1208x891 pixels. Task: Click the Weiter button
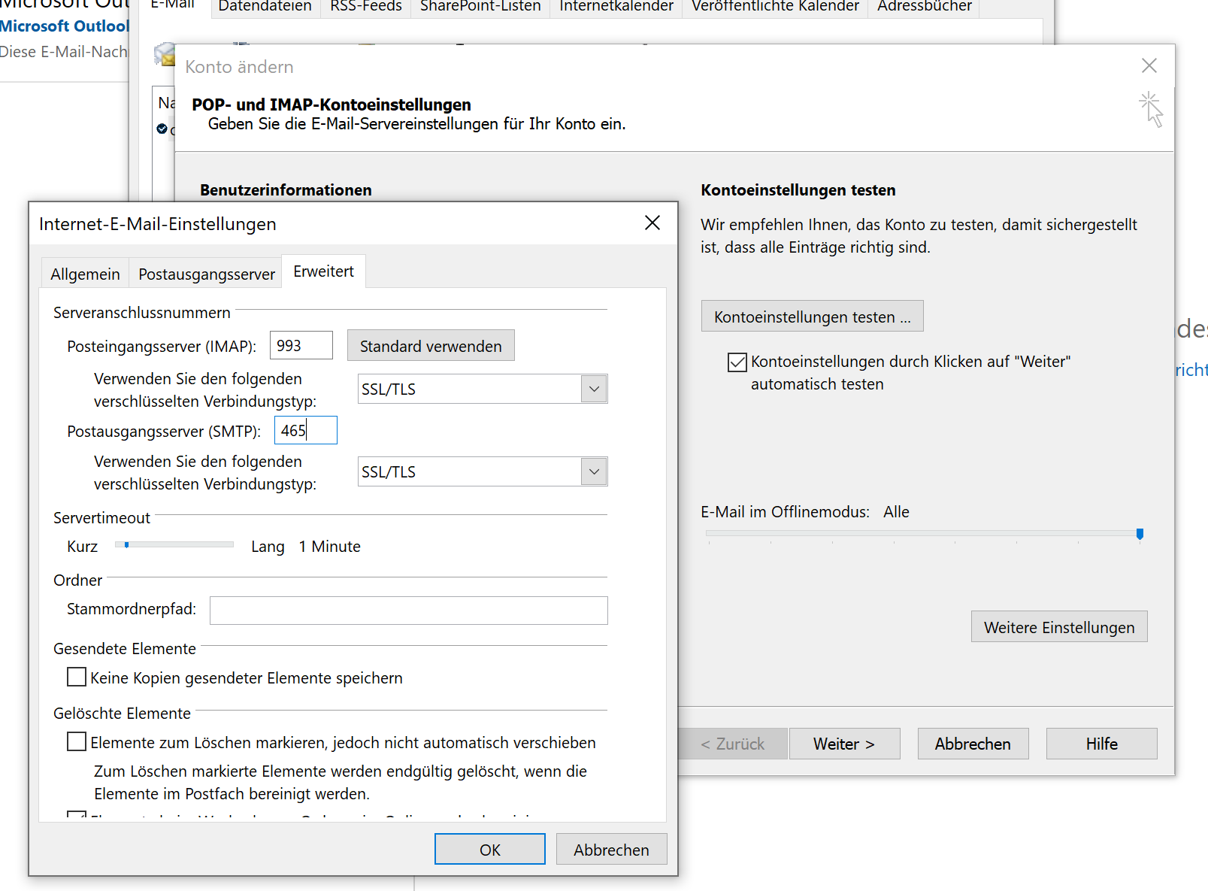[843, 744]
